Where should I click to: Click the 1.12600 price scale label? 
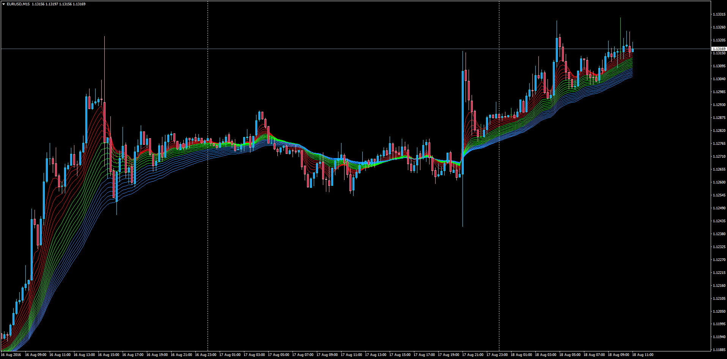click(x=719, y=182)
